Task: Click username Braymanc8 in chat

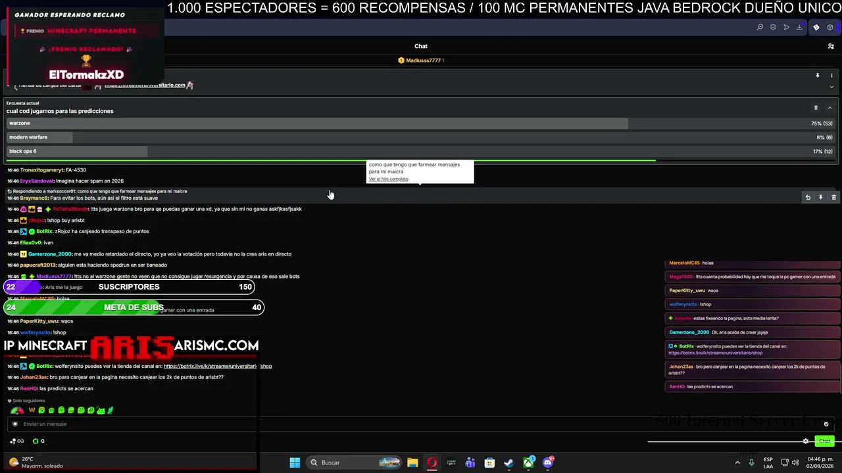Action: click(34, 198)
